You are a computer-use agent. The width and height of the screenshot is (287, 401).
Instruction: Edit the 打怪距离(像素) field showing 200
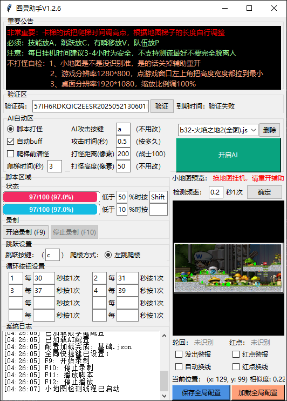pyautogui.click(x=123, y=153)
